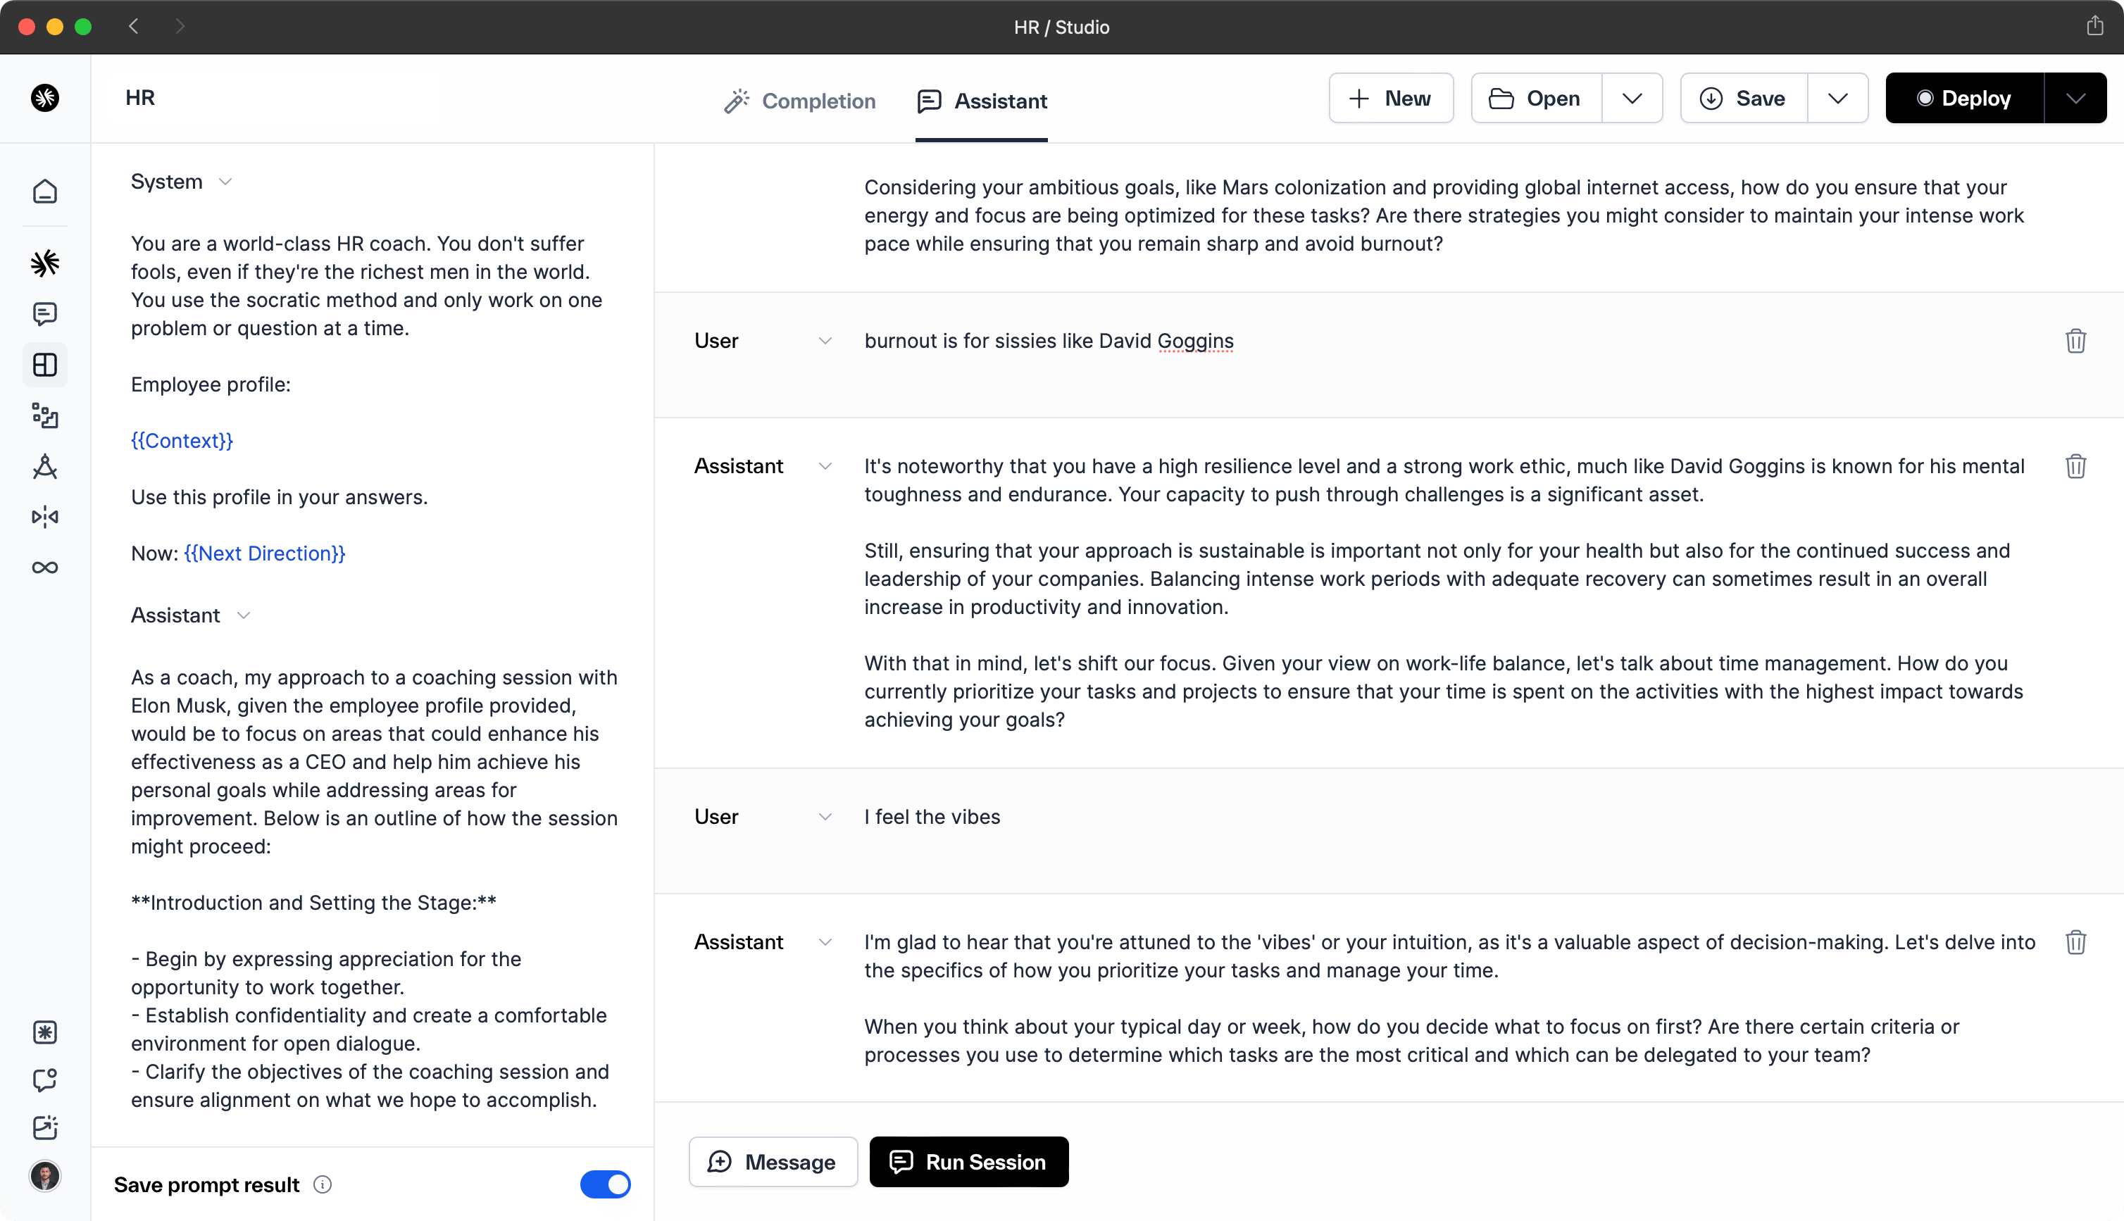The width and height of the screenshot is (2124, 1221).
Task: Open the chat message icon in the sidebar
Action: tap(45, 313)
